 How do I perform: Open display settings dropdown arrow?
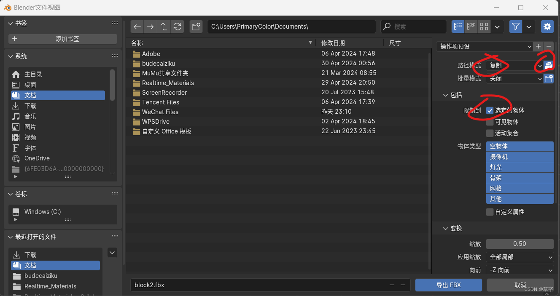click(x=498, y=27)
